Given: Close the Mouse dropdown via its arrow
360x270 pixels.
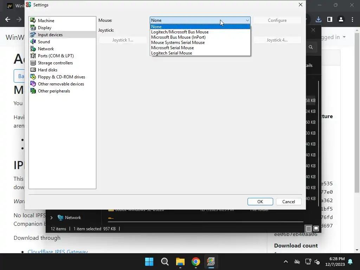Looking at the screenshot, I should (x=247, y=20).
